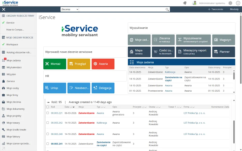Tick the checkbox for order 00.003.242
The width and height of the screenshot is (242, 151).
click(x=48, y=123)
